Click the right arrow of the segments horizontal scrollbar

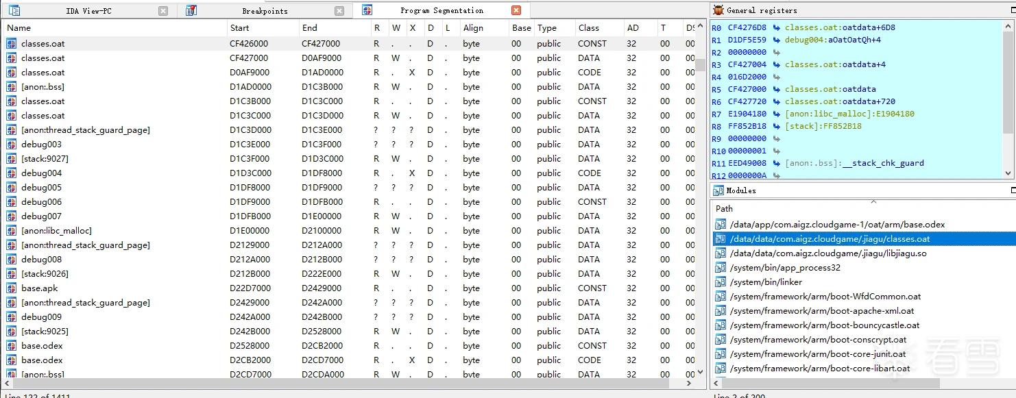690,384
